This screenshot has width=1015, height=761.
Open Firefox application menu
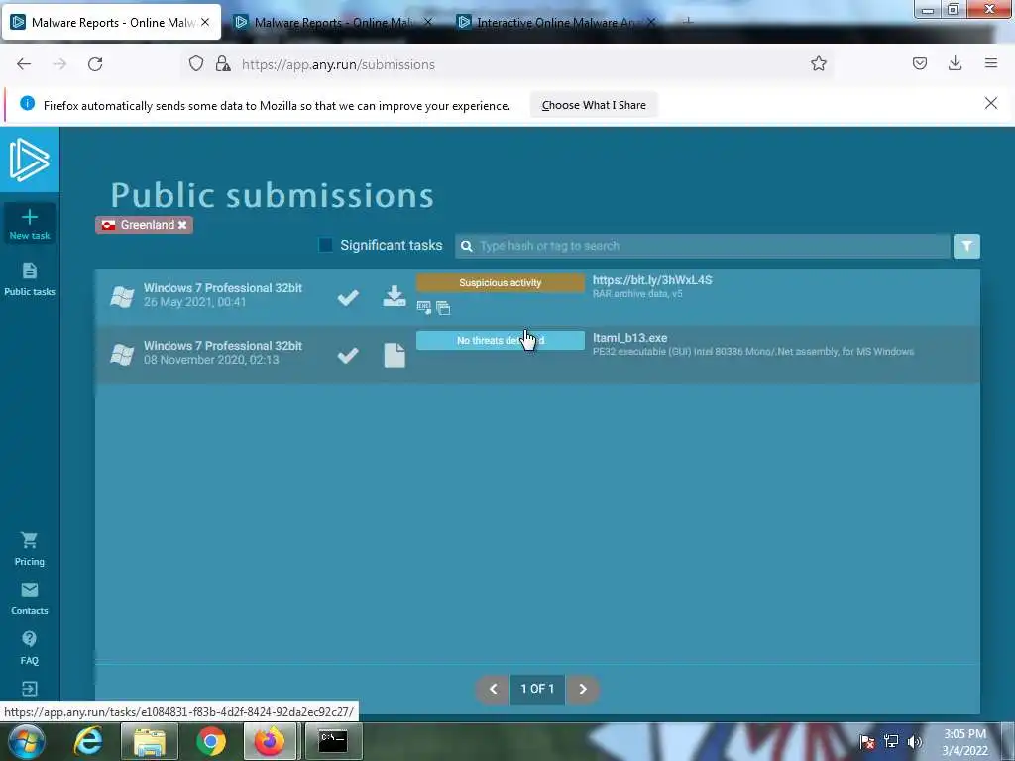tap(990, 63)
